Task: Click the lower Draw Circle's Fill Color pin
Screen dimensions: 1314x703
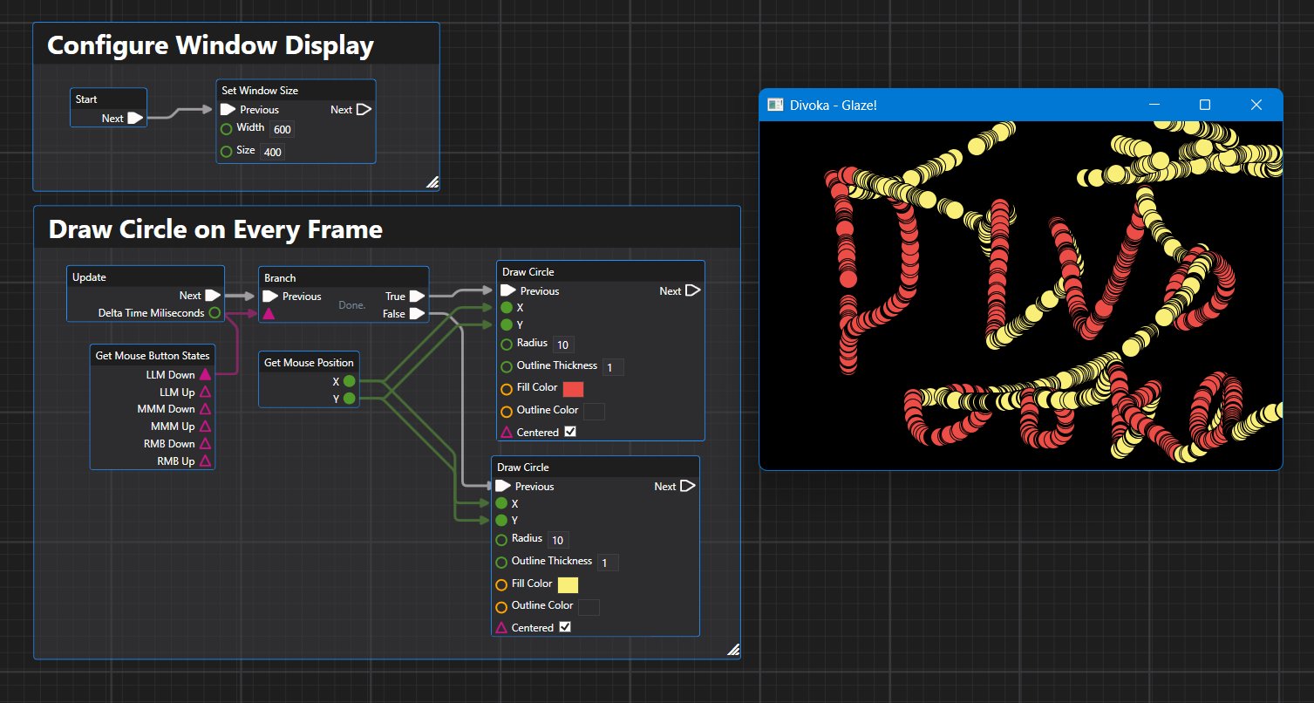Action: pyautogui.click(x=501, y=584)
